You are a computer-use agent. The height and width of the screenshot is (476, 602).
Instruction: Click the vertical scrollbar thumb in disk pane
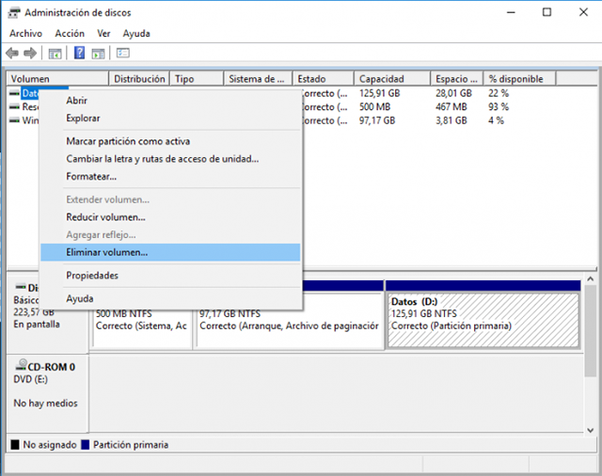590,331
